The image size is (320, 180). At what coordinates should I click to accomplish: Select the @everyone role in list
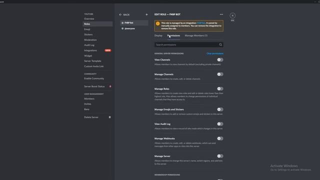click(134, 28)
